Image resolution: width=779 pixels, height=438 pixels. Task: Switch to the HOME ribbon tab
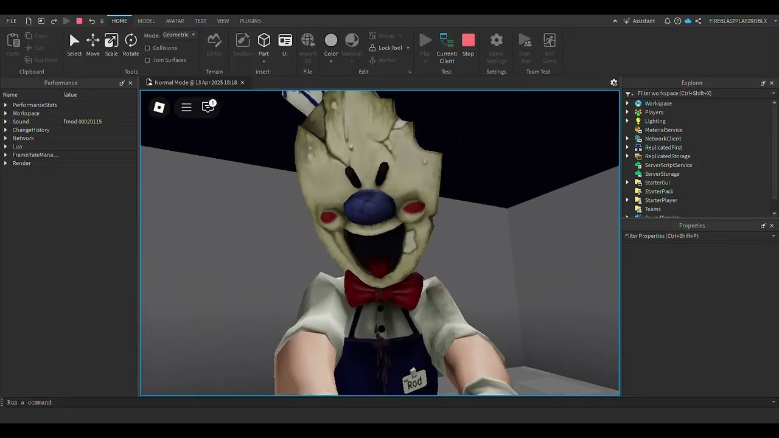(x=119, y=21)
